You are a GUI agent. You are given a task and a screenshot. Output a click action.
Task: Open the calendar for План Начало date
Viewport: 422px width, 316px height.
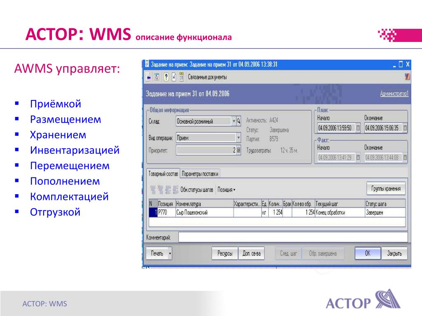(x=358, y=128)
